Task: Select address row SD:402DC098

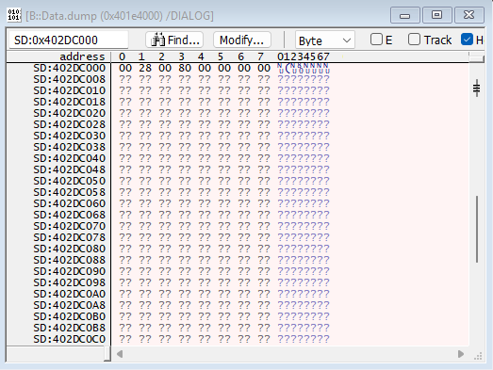Action: click(x=70, y=282)
